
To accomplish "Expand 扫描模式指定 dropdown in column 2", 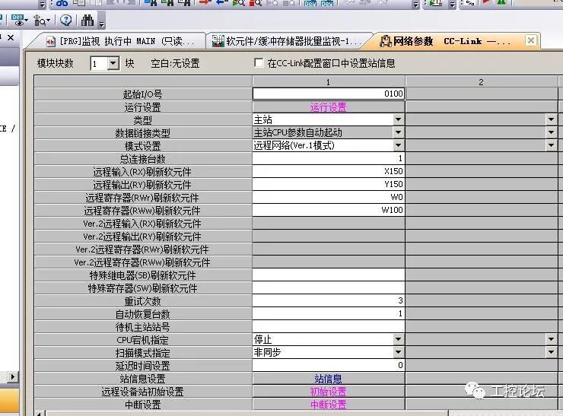I will [551, 352].
